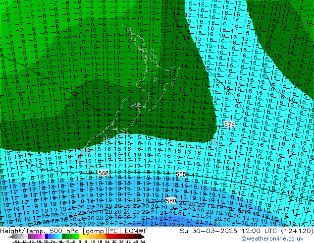Click the dark maroon right arrow end of the color scale
This screenshot has height=243, width=314.
[x=143, y=237]
